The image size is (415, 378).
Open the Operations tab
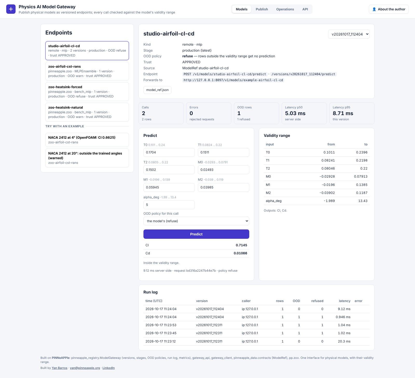(285, 9)
